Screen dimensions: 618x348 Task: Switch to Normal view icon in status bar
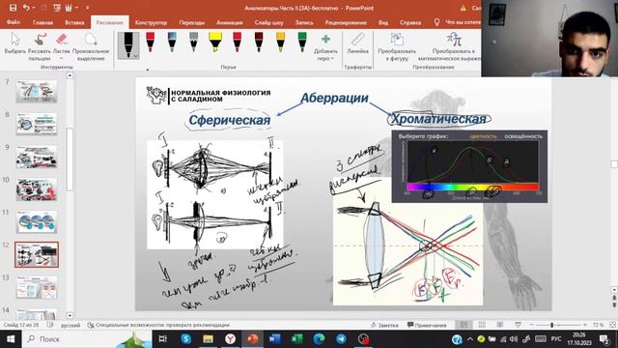click(x=463, y=325)
